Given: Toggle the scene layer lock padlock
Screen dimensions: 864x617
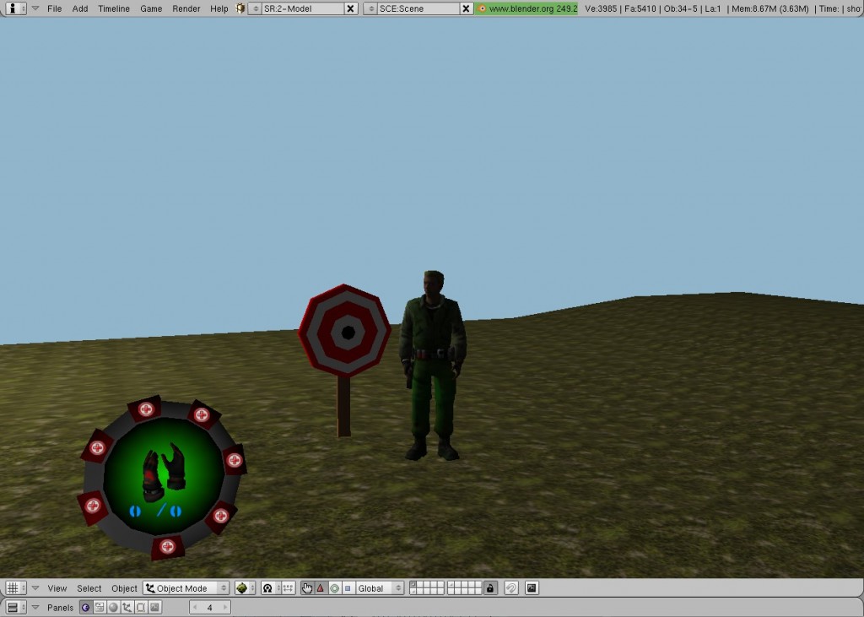Looking at the screenshot, I should [490, 588].
